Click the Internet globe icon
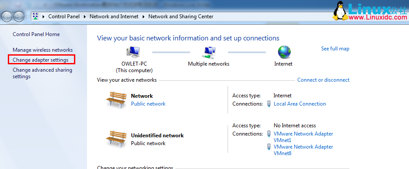Image resolution: width=409 pixels, height=169 pixels. click(284, 52)
